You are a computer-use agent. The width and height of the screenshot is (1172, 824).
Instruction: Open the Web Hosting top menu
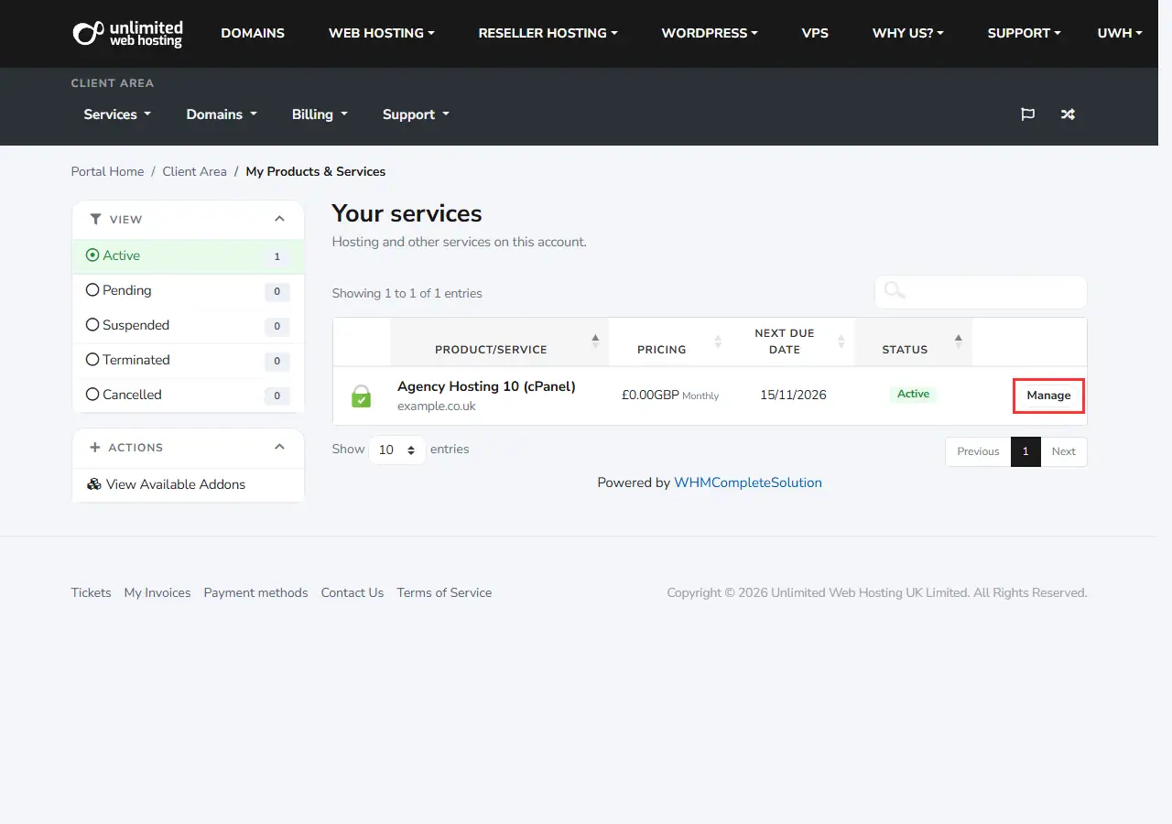coord(382,33)
